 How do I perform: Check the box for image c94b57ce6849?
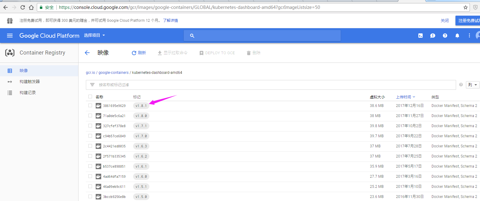[x=90, y=136]
